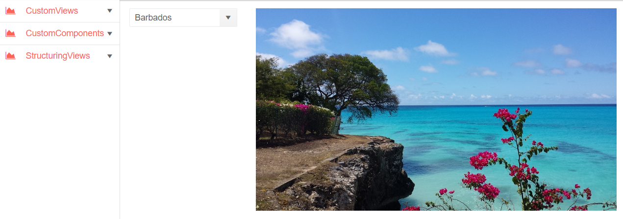Click the large tree in the photo
623x219 pixels.
pyautogui.click(x=343, y=83)
